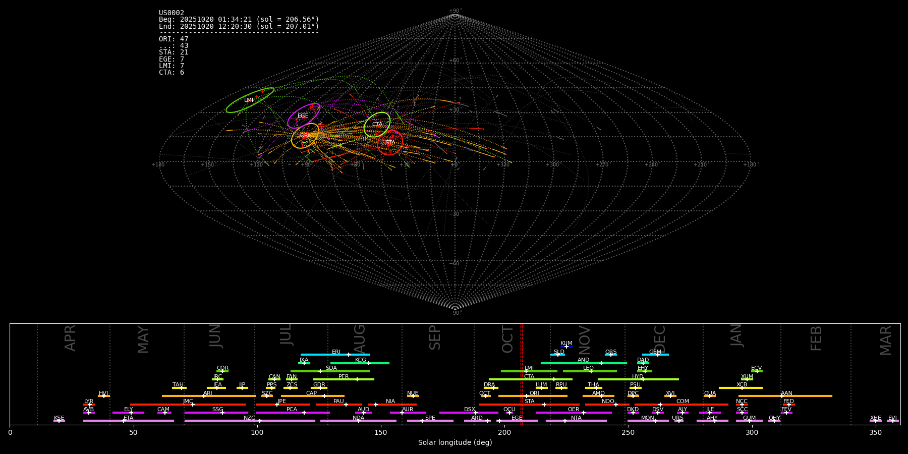Click the '...: 43' sporadic count entry
Viewport: 908px width, 454px height.
click(x=174, y=46)
